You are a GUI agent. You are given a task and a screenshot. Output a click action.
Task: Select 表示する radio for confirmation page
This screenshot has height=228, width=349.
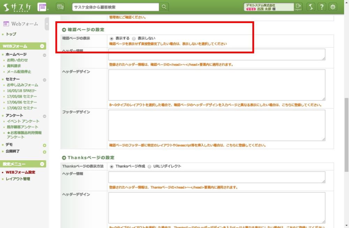click(112, 38)
